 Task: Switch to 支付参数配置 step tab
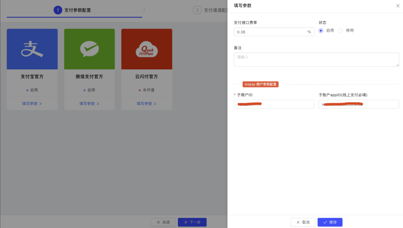pyautogui.click(x=77, y=10)
